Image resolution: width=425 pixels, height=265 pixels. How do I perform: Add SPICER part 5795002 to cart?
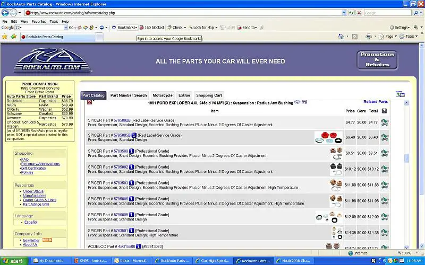point(384,169)
